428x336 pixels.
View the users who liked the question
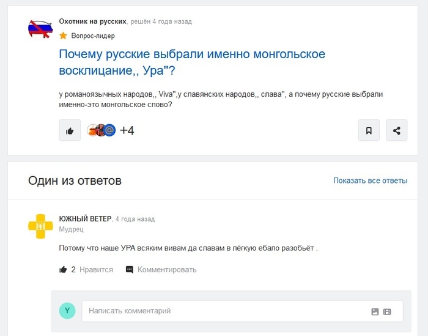(101, 130)
